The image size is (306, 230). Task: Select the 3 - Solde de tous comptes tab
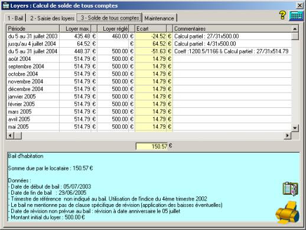(x=110, y=18)
